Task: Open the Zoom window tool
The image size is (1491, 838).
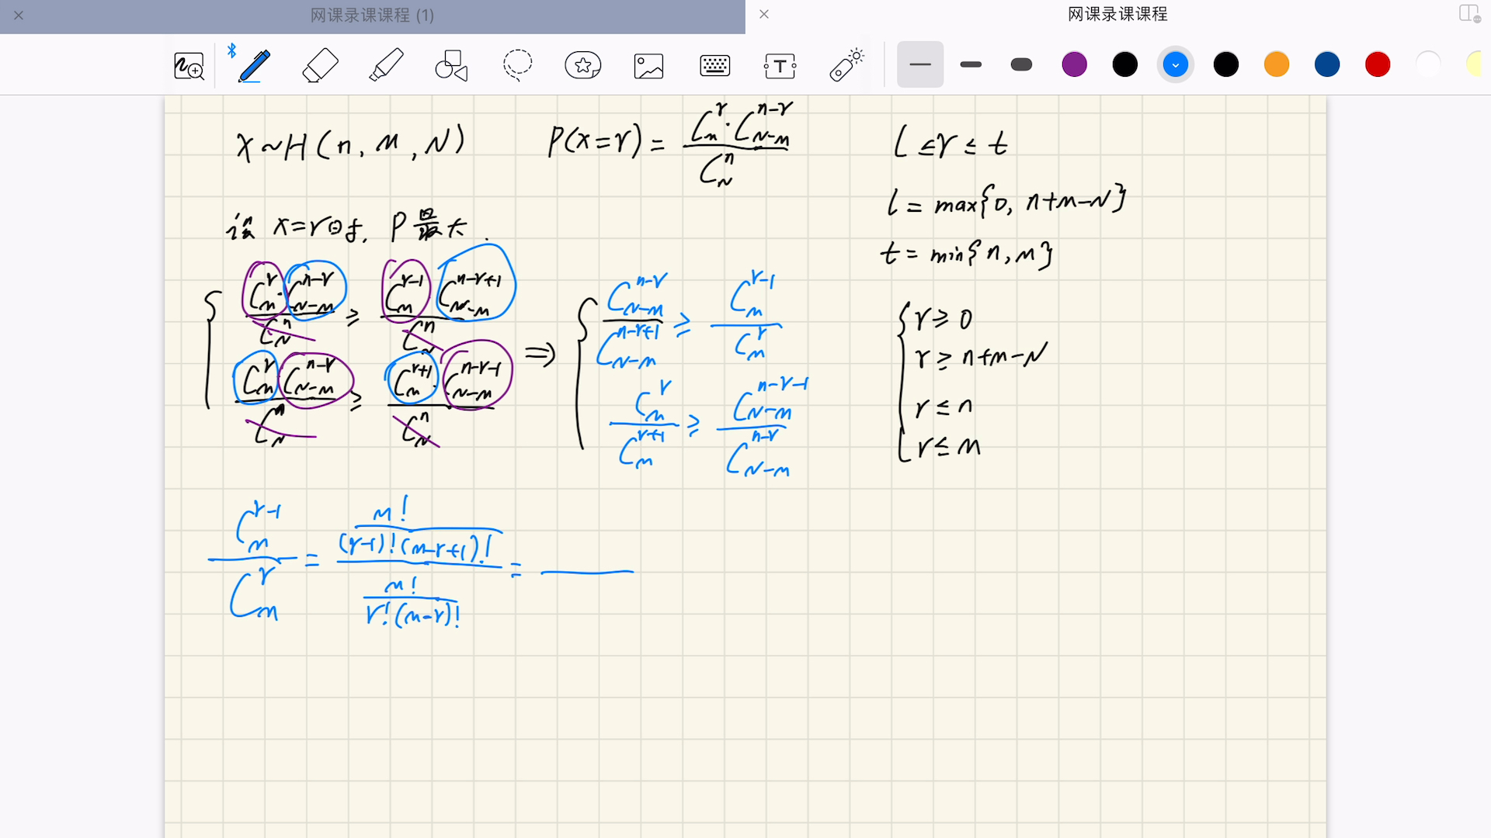Action: click(x=189, y=65)
